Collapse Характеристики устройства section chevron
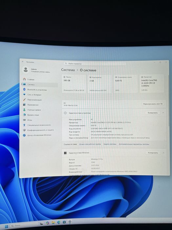 click(x=163, y=113)
